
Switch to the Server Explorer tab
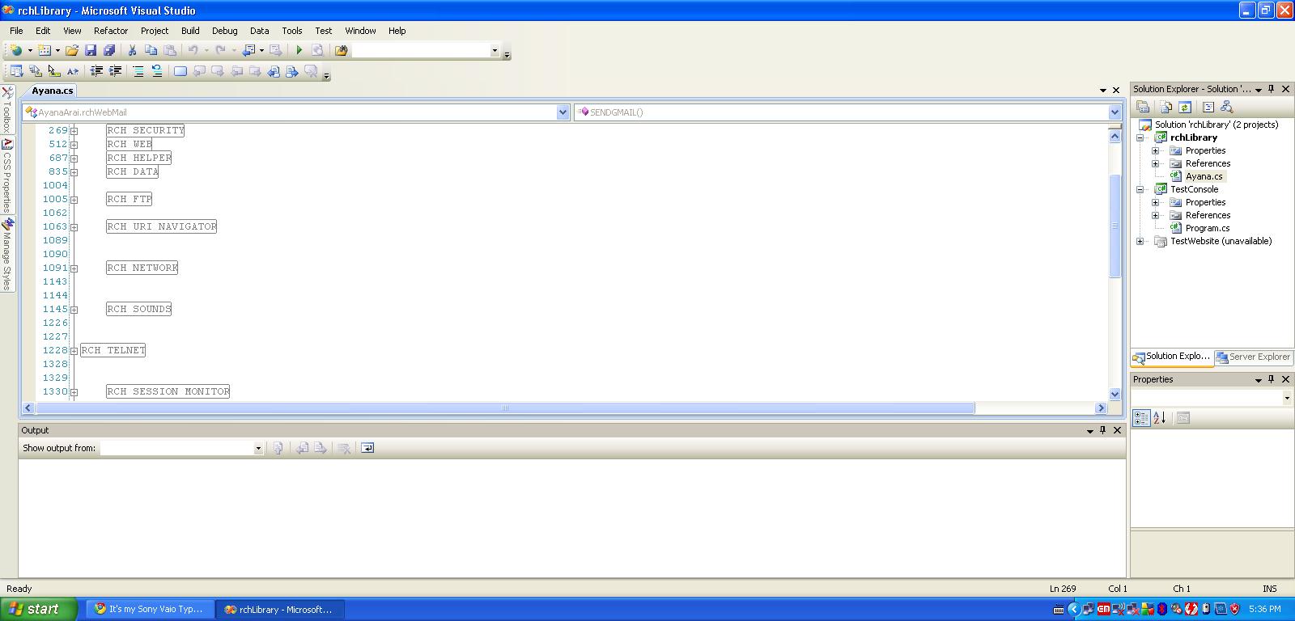(x=1253, y=357)
